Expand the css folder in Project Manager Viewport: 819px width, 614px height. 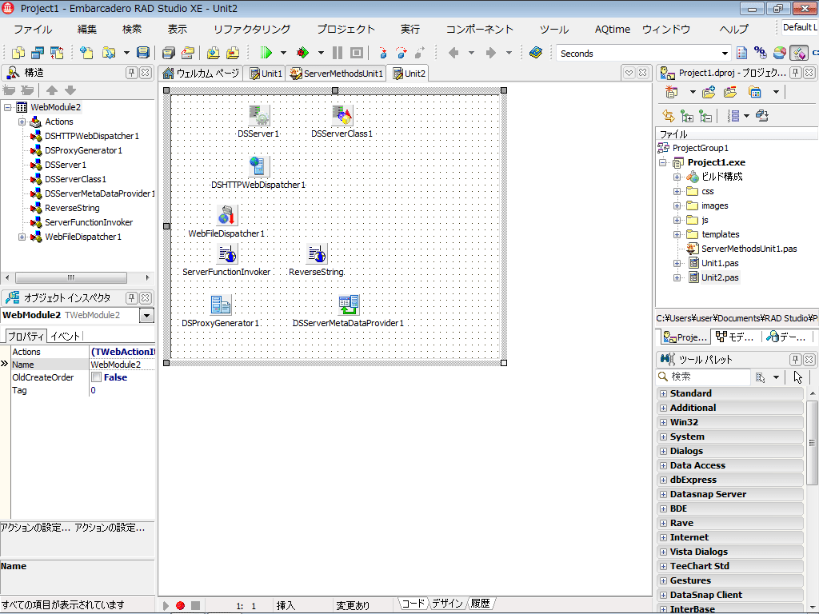point(677,192)
